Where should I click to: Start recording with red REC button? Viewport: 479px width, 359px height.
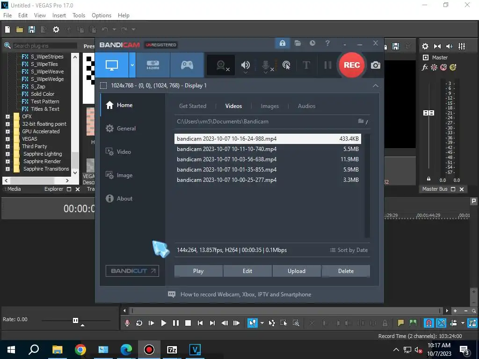point(352,65)
